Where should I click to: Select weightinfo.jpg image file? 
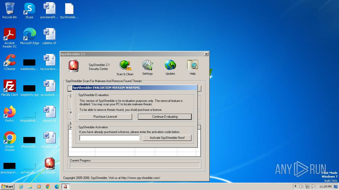point(29,90)
